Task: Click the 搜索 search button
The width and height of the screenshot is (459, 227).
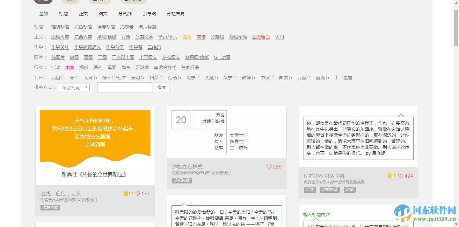Action: (x=161, y=87)
